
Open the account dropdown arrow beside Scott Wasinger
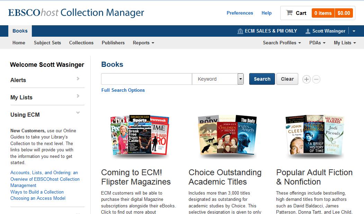(354, 31)
